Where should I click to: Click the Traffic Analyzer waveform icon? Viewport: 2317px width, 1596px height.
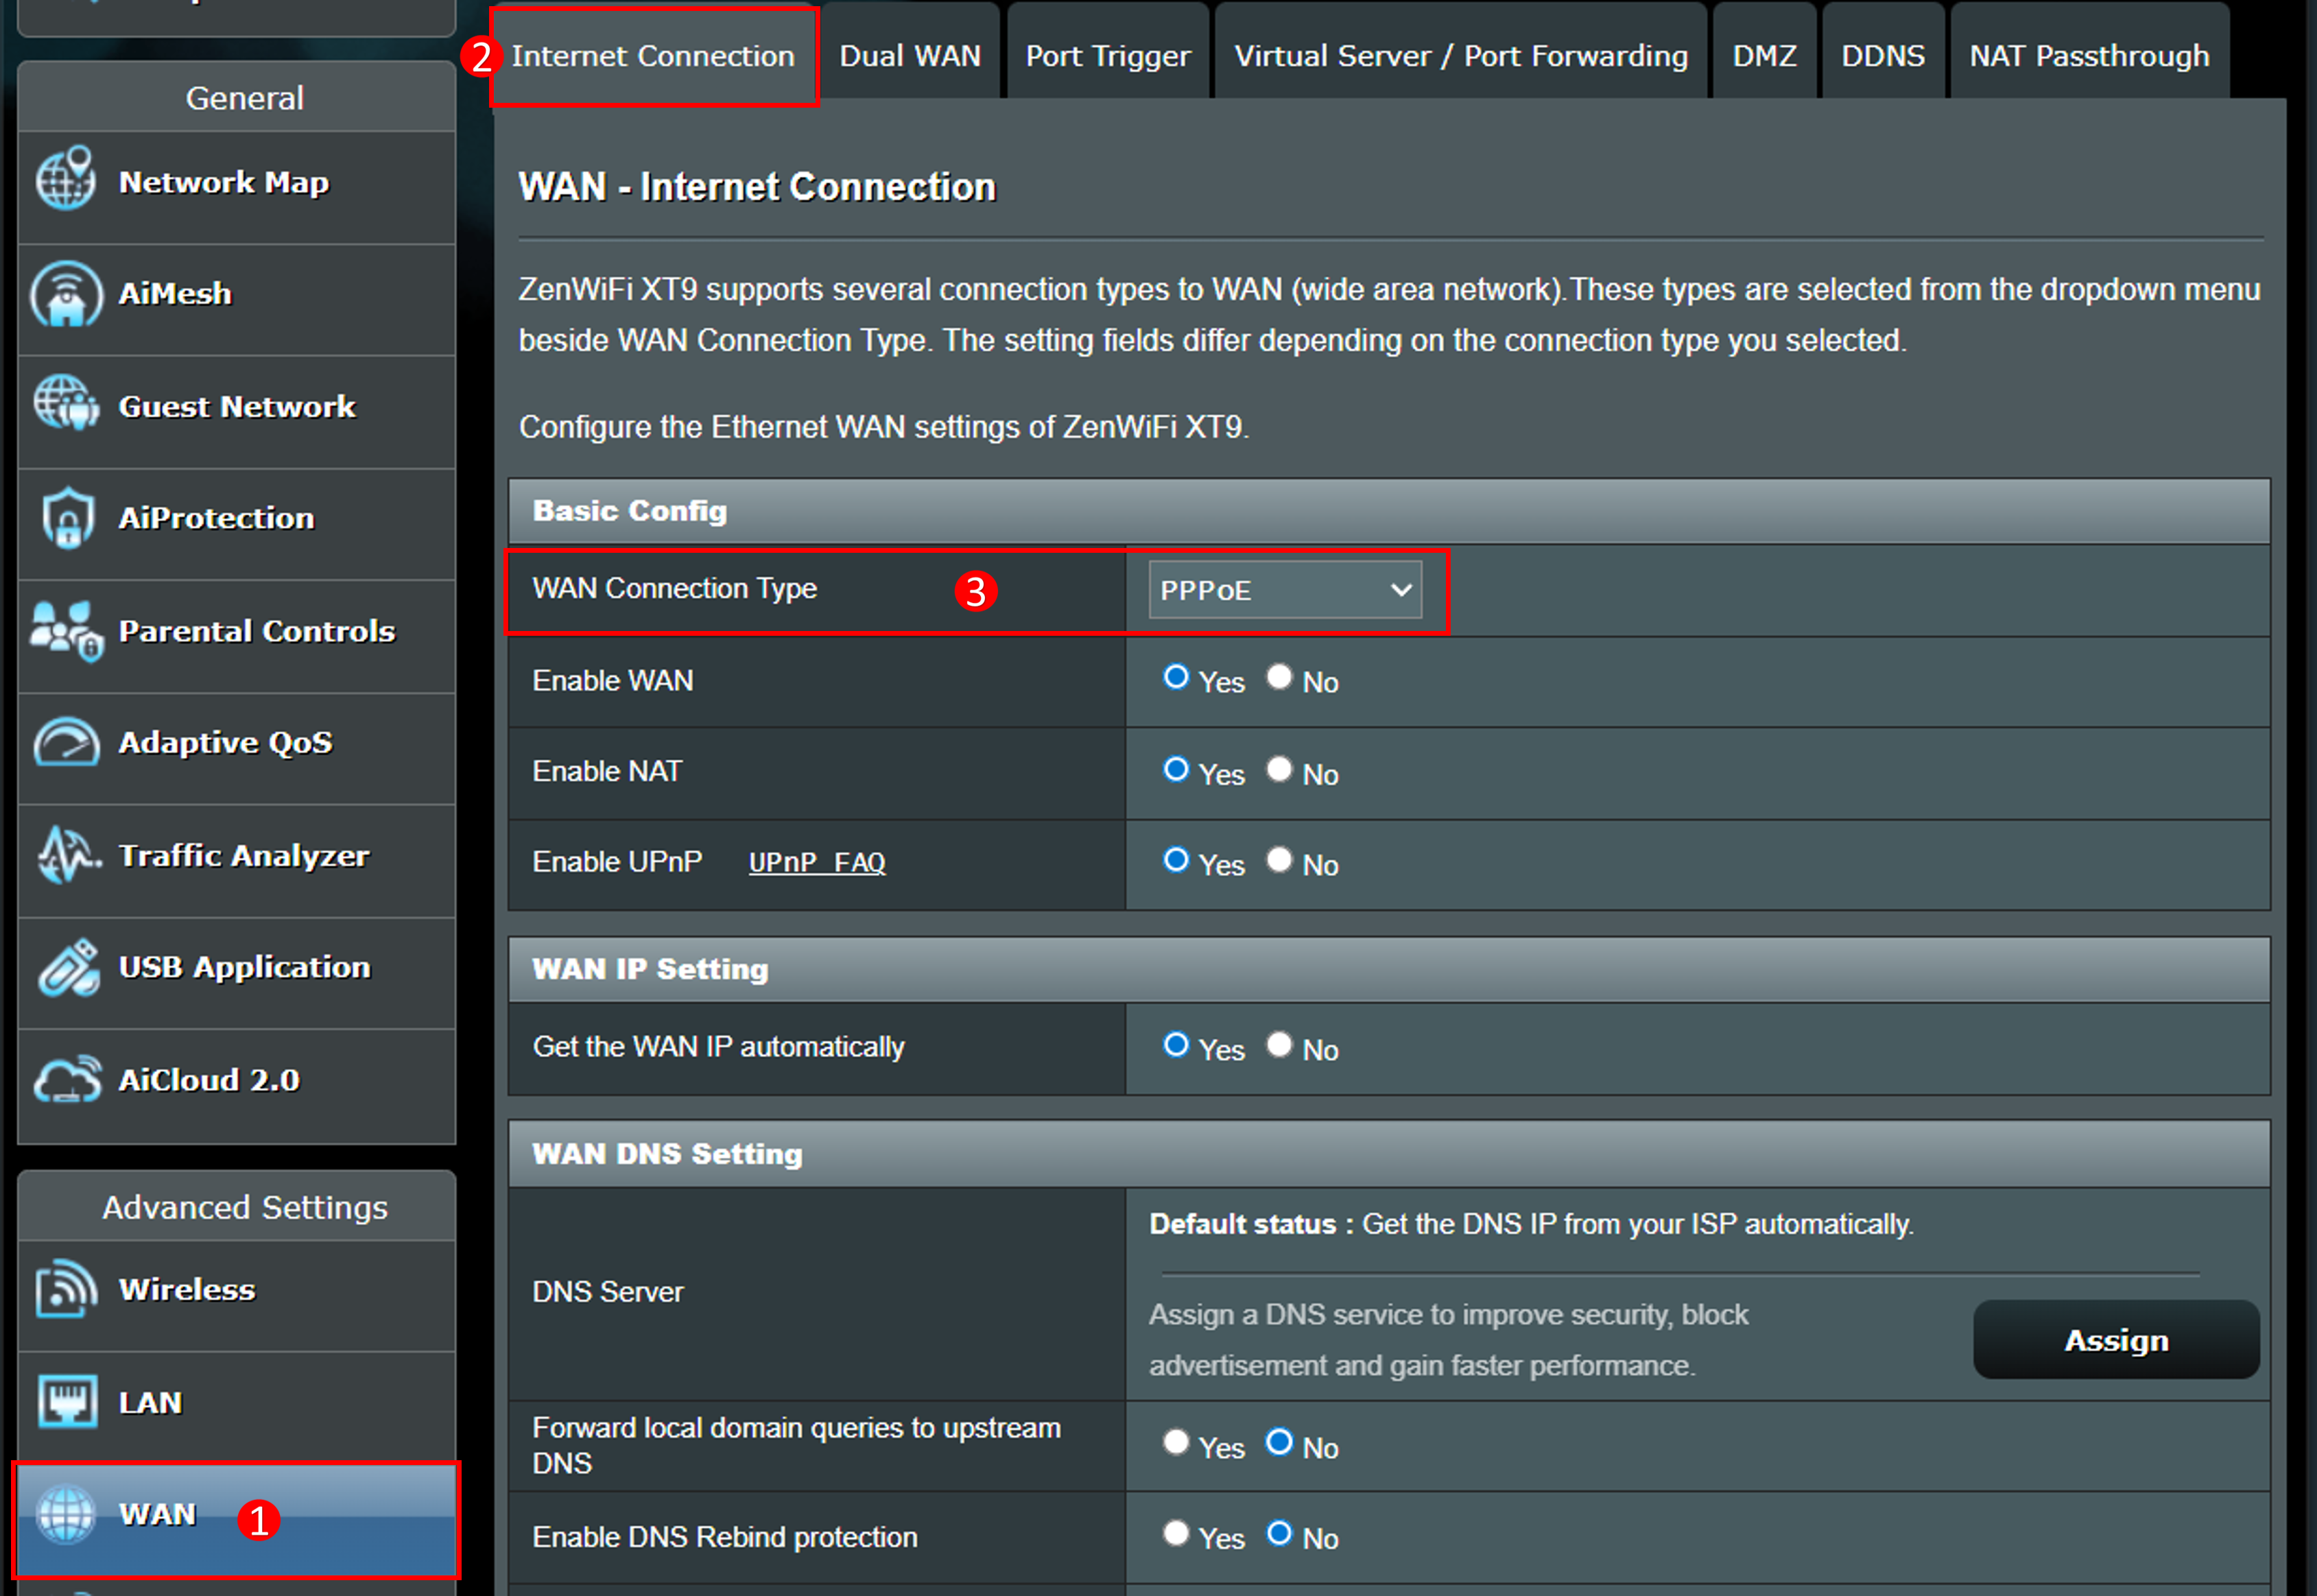click(66, 855)
